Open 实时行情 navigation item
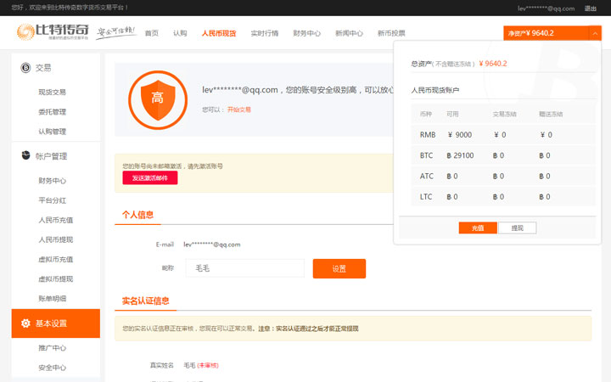This screenshot has width=611, height=382. click(265, 33)
